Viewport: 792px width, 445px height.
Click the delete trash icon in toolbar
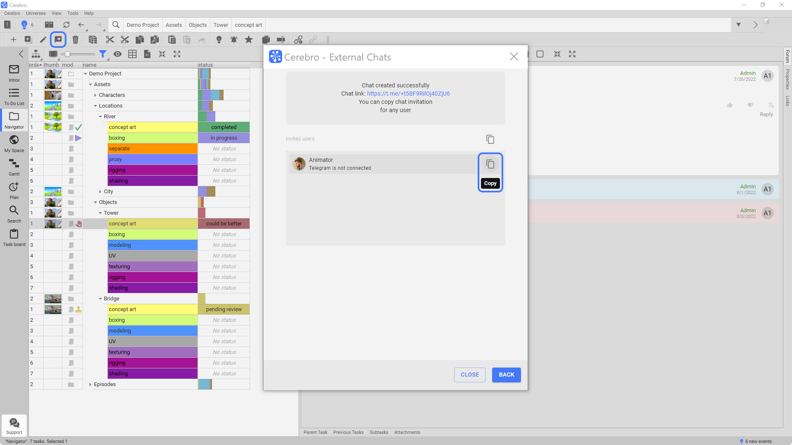coord(75,40)
